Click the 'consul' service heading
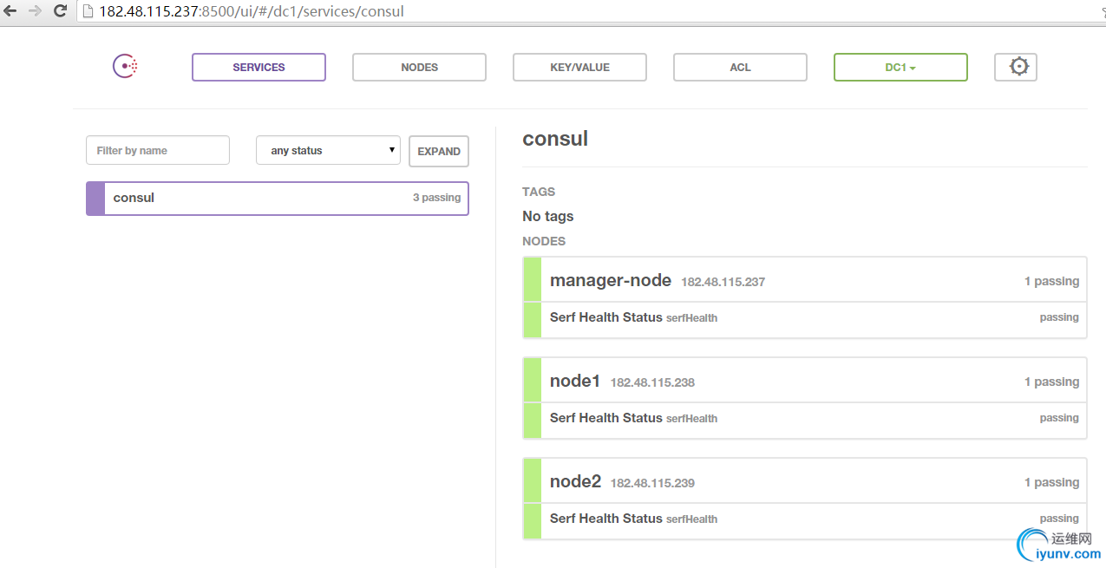 555,139
